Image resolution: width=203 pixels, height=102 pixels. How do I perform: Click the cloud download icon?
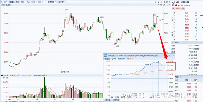161,2
